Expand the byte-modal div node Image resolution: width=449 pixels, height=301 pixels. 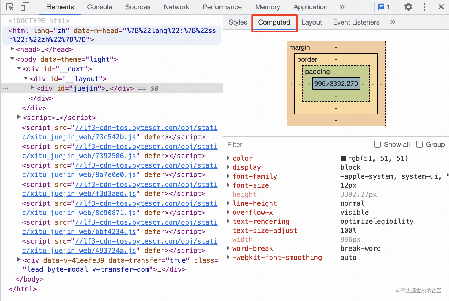pyautogui.click(x=19, y=260)
